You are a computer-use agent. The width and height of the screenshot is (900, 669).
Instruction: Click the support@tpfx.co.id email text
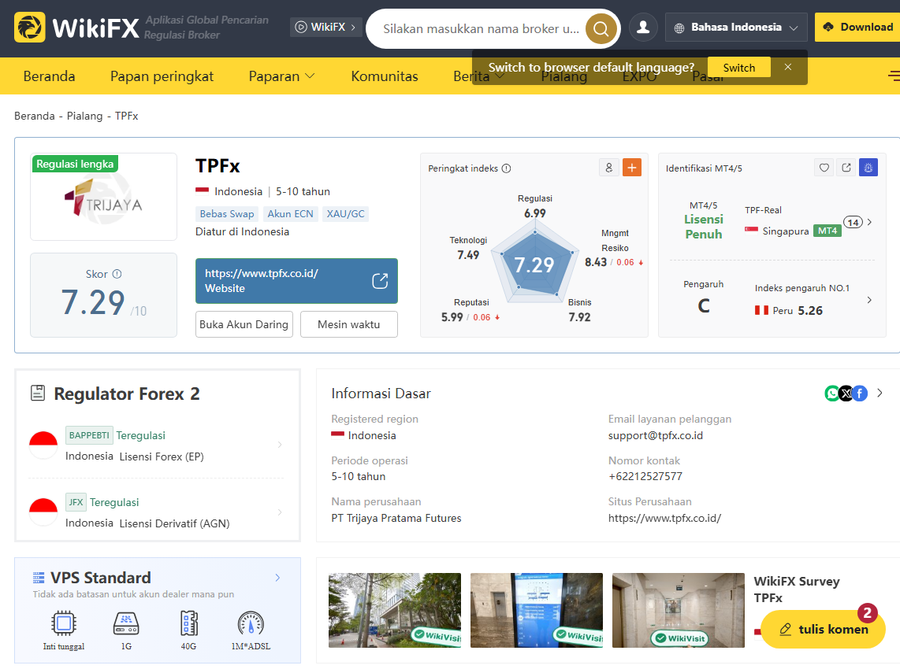[656, 436]
